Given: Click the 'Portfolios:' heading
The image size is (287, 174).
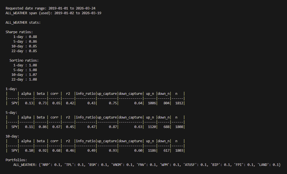Looking at the screenshot, I should point(16,160).
